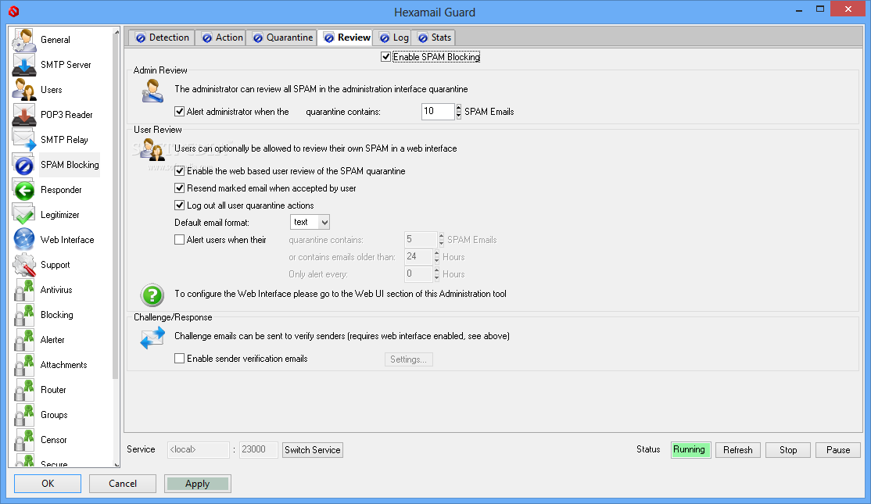Select the POP3 Reader icon

(24, 115)
